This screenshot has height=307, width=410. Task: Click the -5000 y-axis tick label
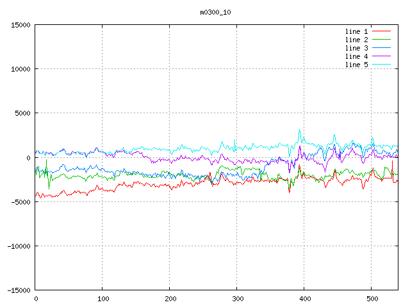point(20,201)
